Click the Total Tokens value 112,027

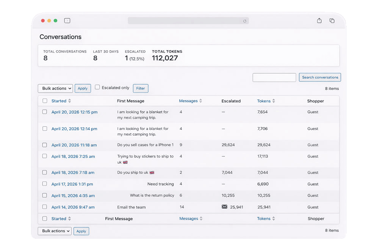(x=165, y=58)
